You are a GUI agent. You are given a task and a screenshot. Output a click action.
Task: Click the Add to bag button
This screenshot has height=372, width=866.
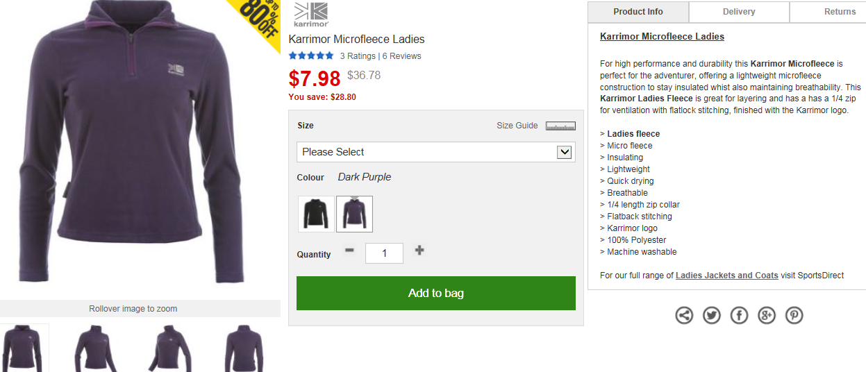coord(436,294)
